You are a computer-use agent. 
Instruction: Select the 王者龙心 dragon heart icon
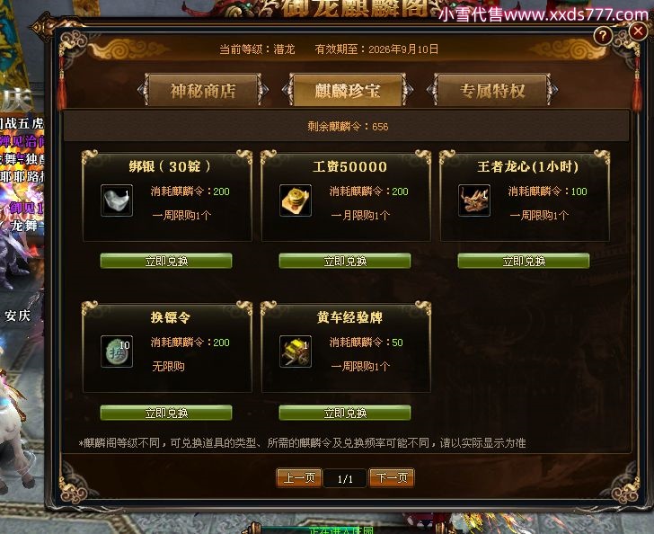coord(474,200)
